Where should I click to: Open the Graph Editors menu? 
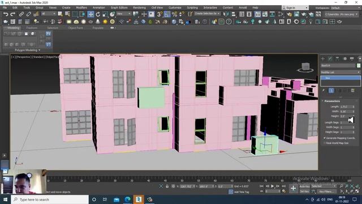pyautogui.click(x=119, y=7)
